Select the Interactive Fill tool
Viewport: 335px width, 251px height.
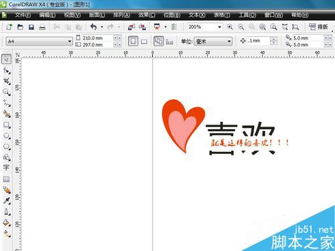pos(6,234)
